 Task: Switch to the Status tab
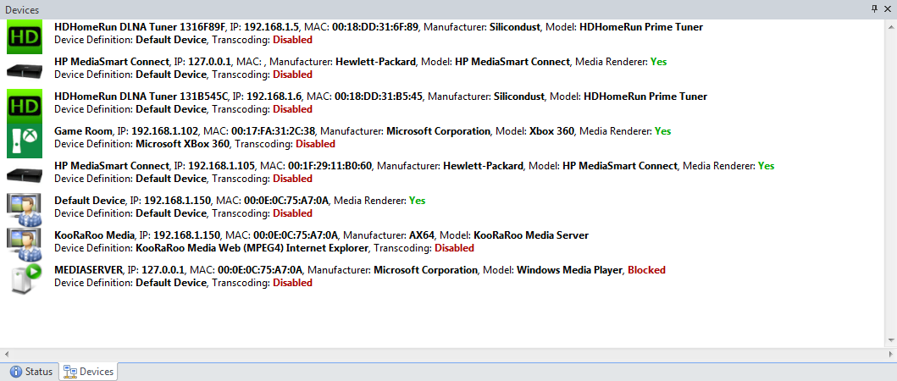coord(32,372)
